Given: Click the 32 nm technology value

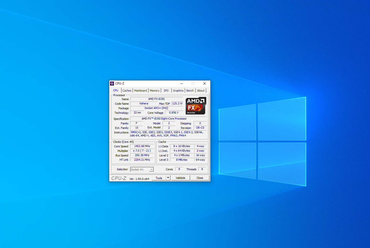Looking at the screenshot, I should (x=137, y=113).
